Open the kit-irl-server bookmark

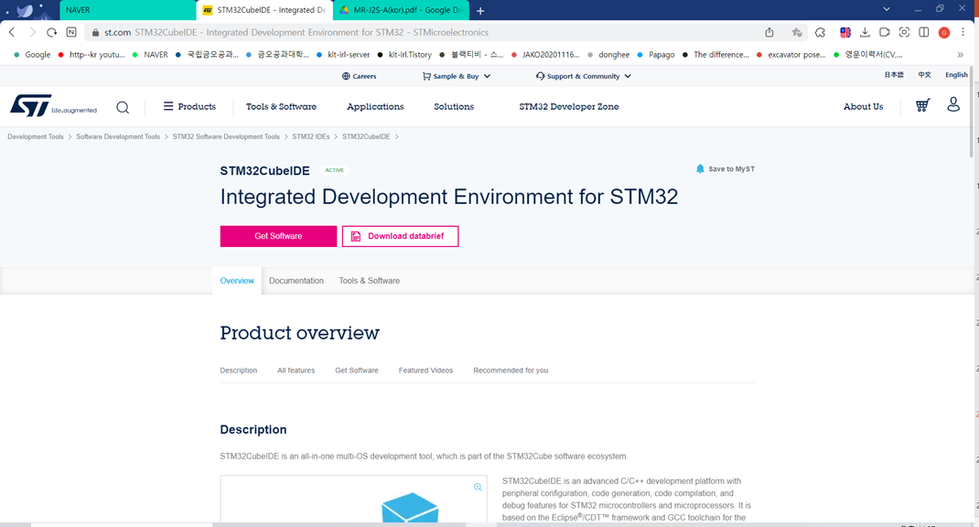coord(343,55)
